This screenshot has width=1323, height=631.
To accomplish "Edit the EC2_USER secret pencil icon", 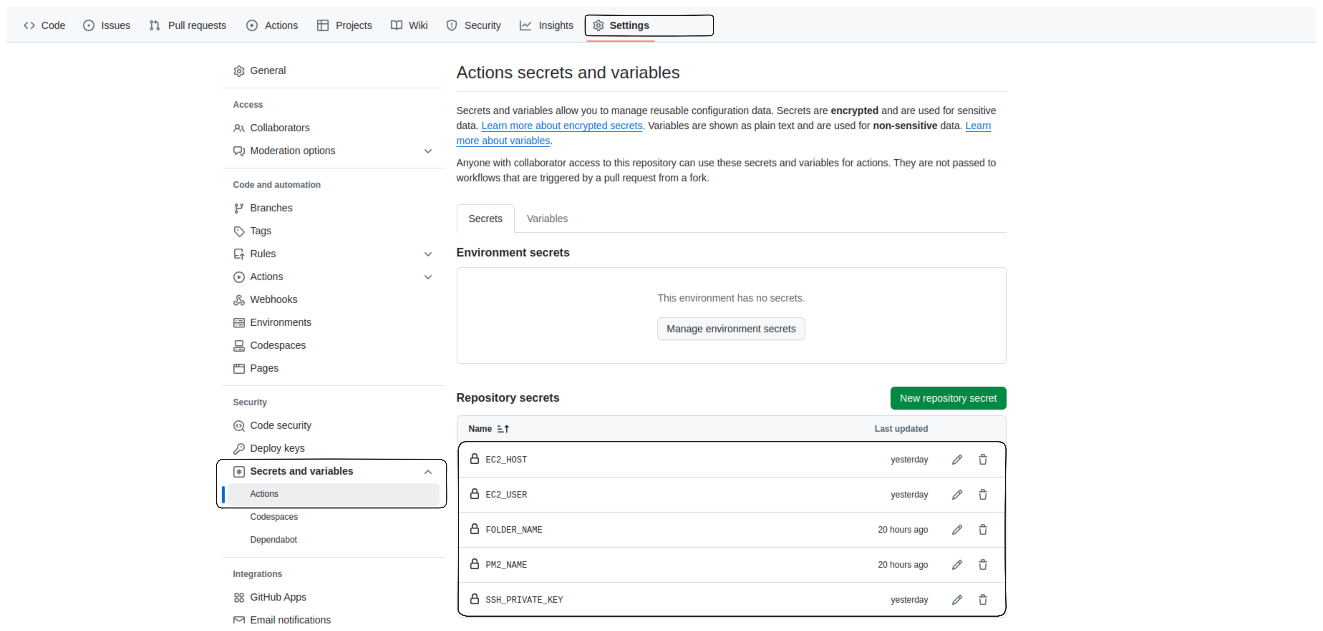I will pyautogui.click(x=956, y=494).
